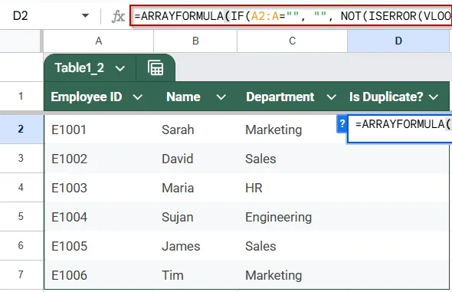Select row 6 header
Viewport: 452px width, 292px height.
coord(21,245)
